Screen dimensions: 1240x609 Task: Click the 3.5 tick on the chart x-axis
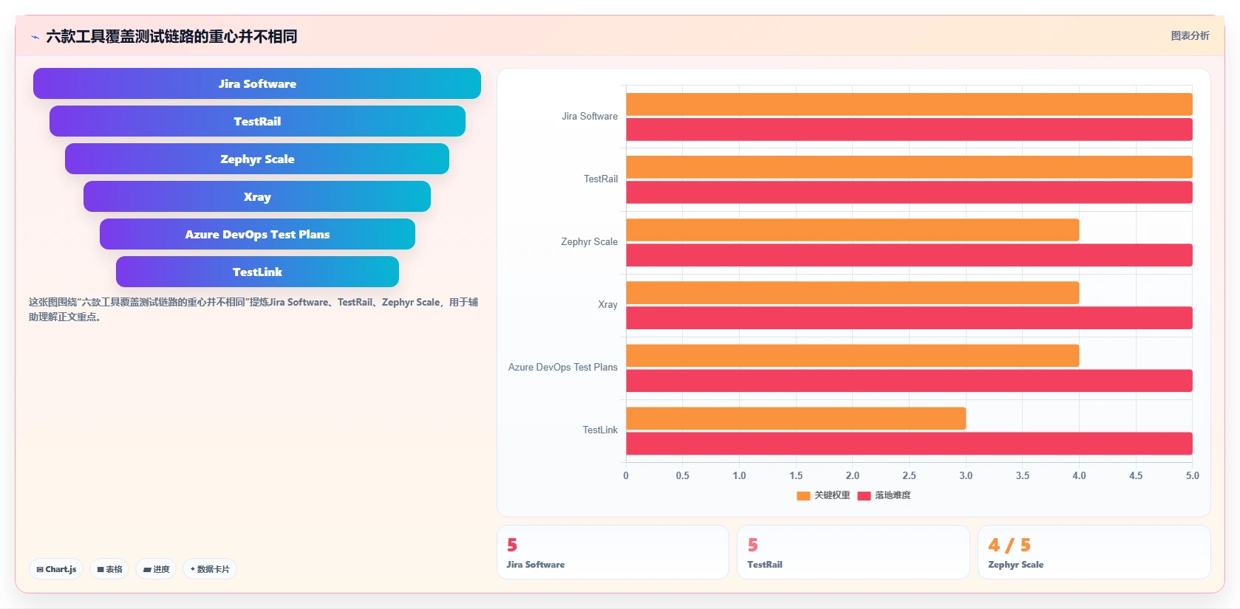tap(1023, 475)
